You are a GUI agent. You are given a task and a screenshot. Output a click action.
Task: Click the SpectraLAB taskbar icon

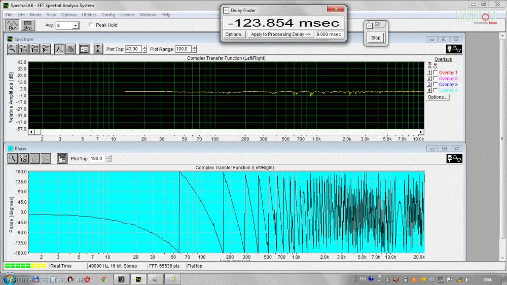[138, 279]
